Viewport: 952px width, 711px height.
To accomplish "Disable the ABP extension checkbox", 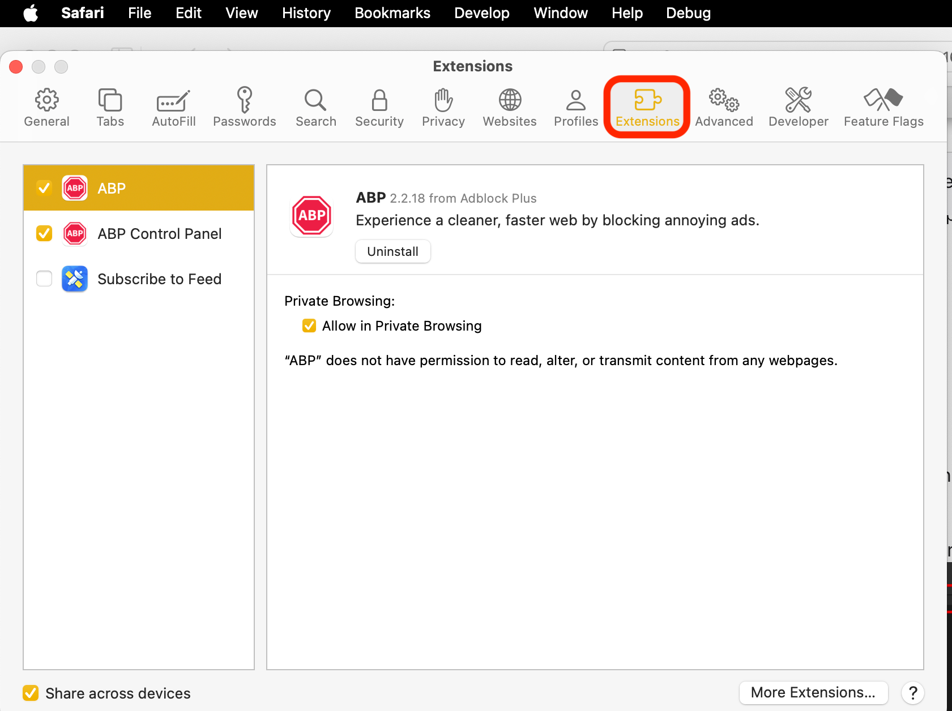I will [44, 188].
